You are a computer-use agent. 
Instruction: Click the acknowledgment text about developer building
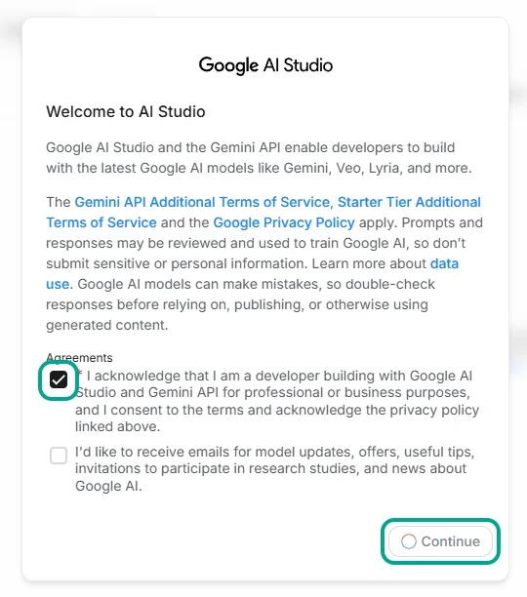pos(277,401)
